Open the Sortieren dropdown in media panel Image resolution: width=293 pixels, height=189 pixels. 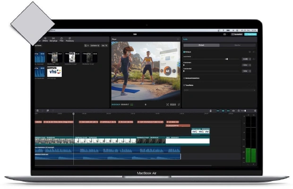pos(95,45)
